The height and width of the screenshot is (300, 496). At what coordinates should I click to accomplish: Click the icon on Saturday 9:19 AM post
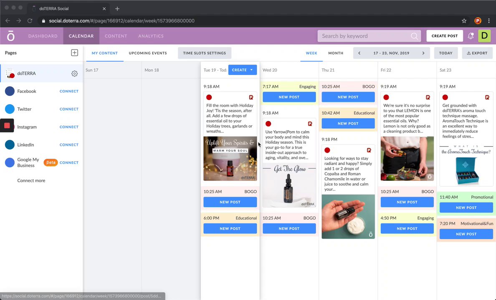pos(487,97)
